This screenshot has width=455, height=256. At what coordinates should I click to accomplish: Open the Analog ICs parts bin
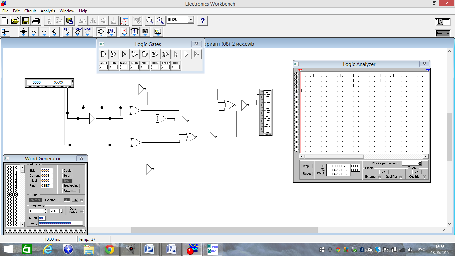click(67, 32)
